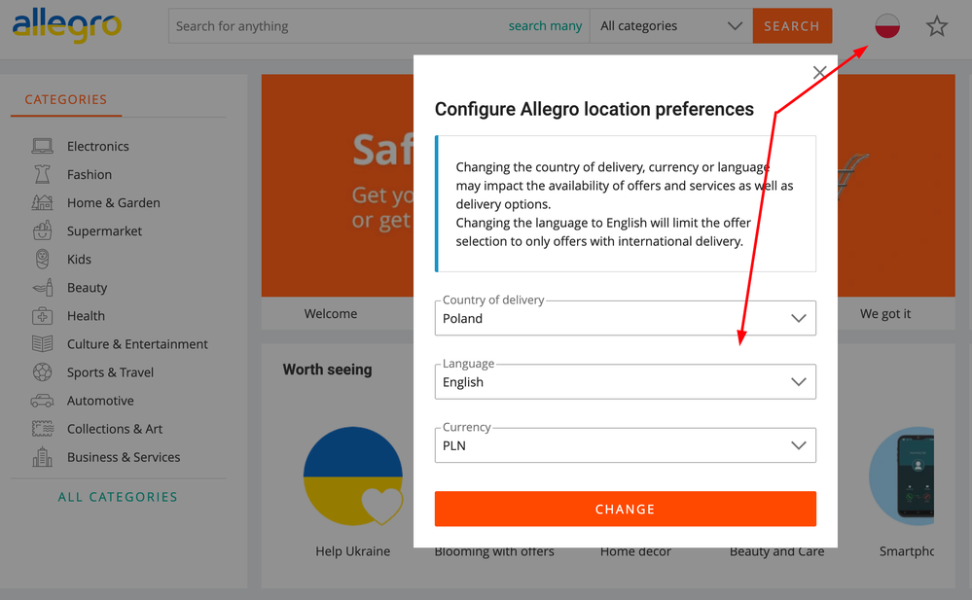Open Culture & Entertainment category
The width and height of the screenshot is (972, 600).
[137, 344]
